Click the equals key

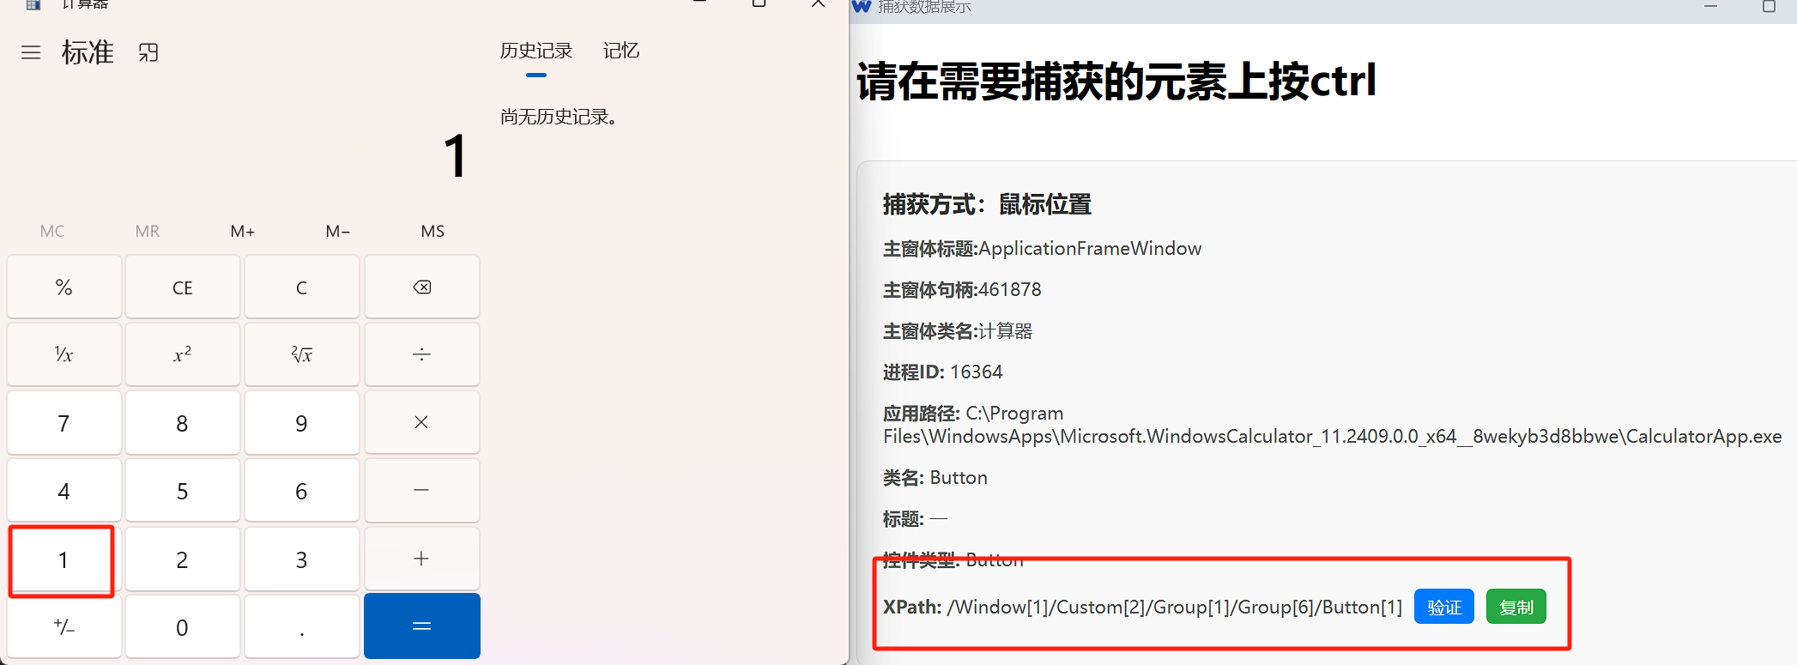(x=421, y=626)
